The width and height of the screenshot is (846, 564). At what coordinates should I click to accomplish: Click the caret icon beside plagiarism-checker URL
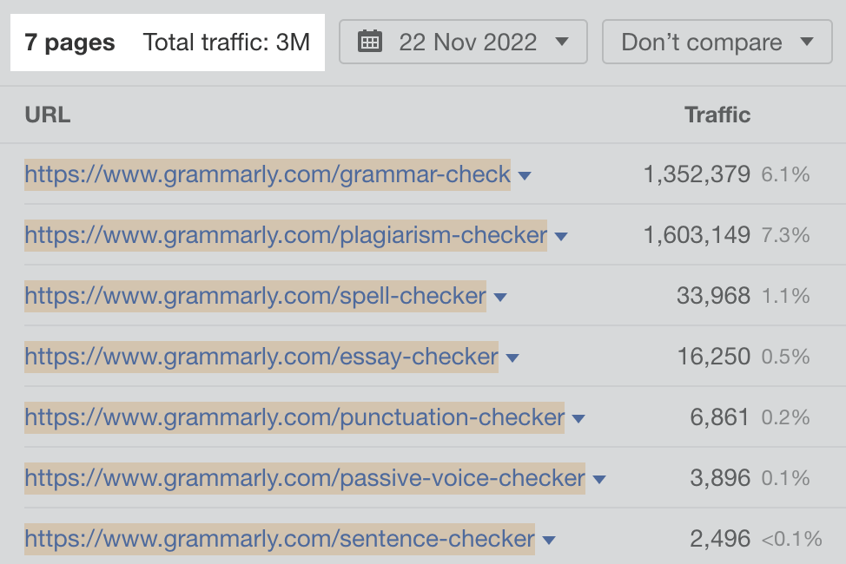[x=562, y=235]
